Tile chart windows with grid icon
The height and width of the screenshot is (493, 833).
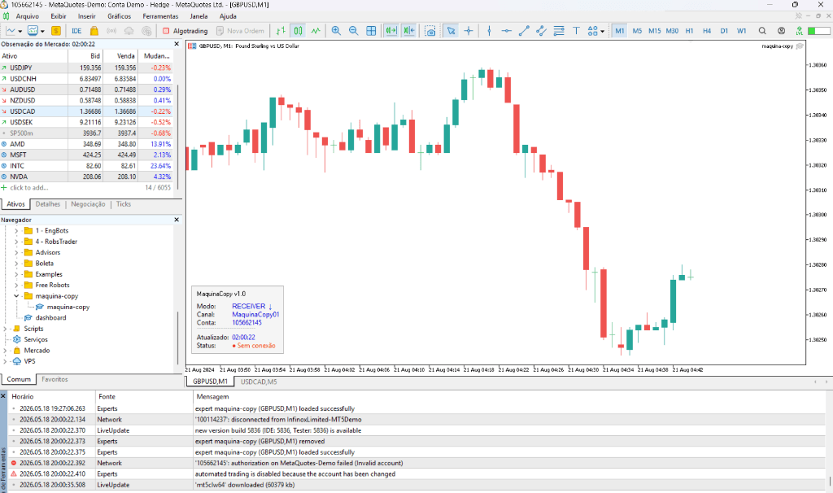click(371, 31)
